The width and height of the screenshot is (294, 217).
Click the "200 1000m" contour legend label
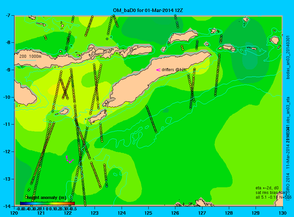(x=30, y=56)
